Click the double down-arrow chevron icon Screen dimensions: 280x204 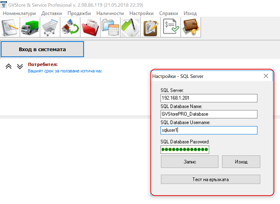20,67
